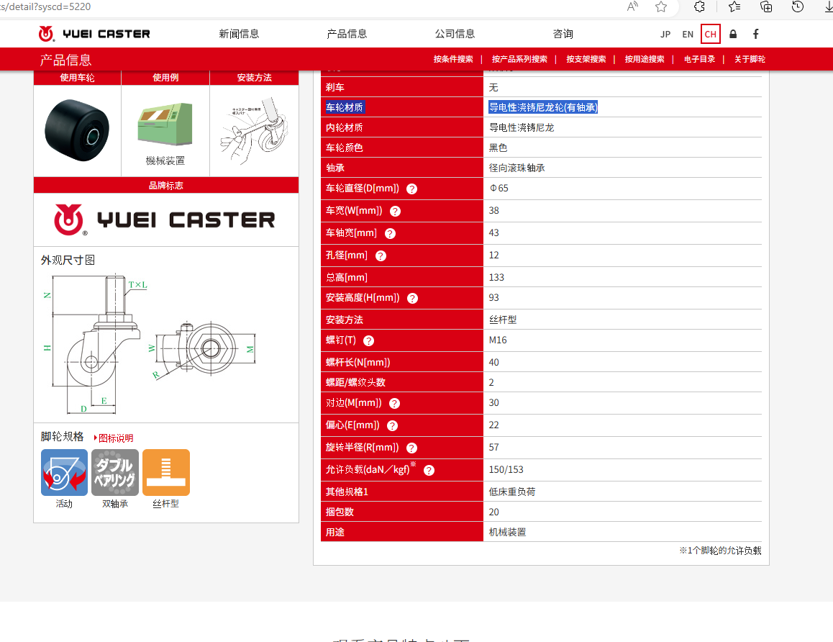833x642 pixels.
Task: Switch site language to JP
Action: [x=665, y=34]
